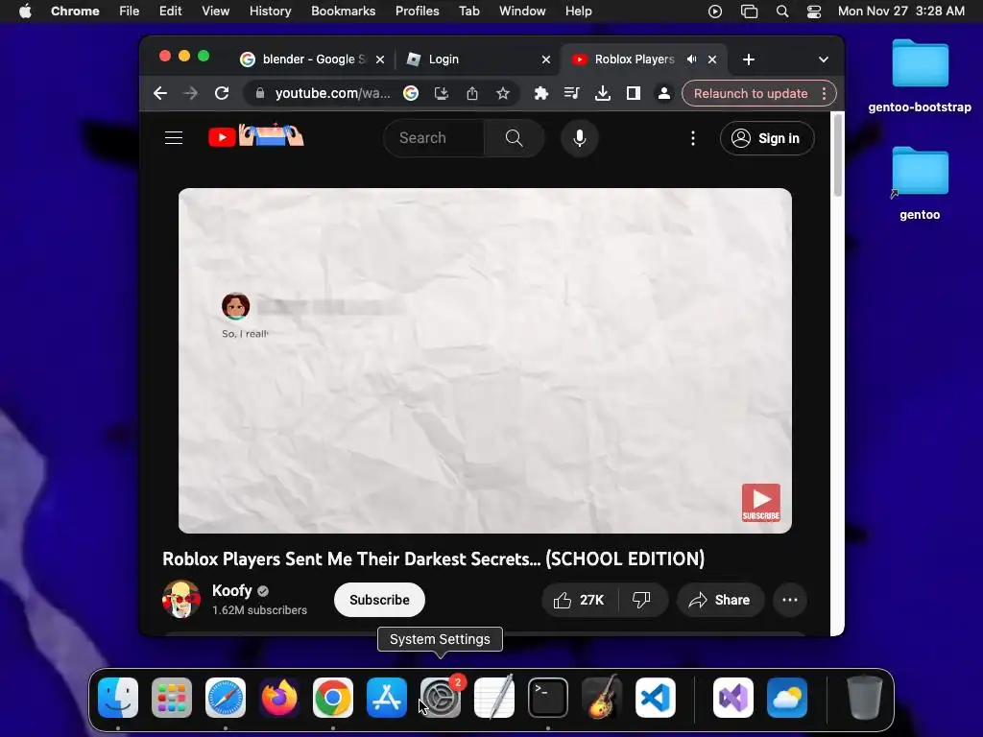
Task: Open Chrome extensions puzzle icon
Action: tap(541, 93)
